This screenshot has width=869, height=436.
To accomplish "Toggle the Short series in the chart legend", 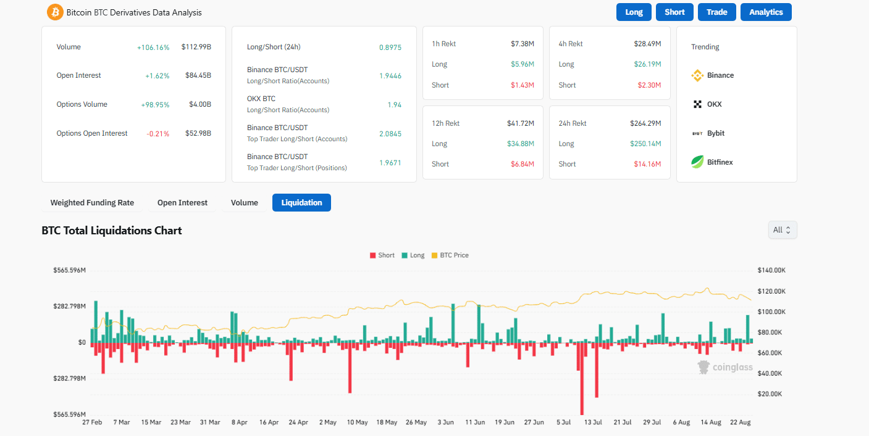I will [382, 255].
